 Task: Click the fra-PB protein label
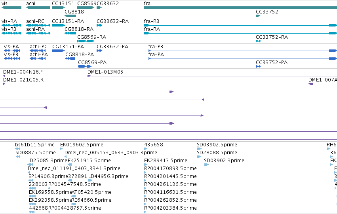click(156, 47)
